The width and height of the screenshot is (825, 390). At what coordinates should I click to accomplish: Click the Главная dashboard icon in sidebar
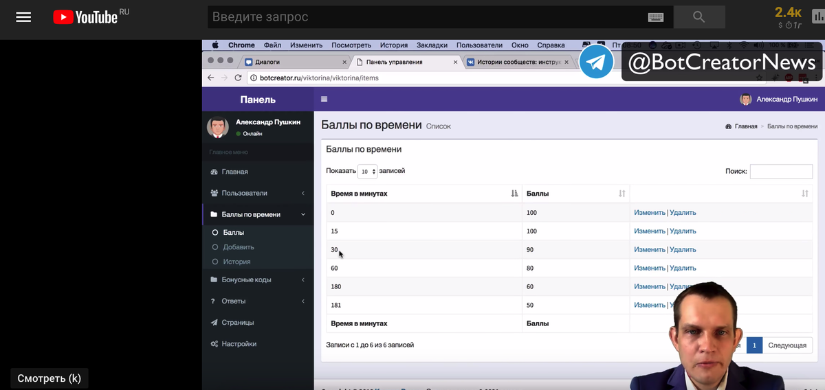click(214, 172)
